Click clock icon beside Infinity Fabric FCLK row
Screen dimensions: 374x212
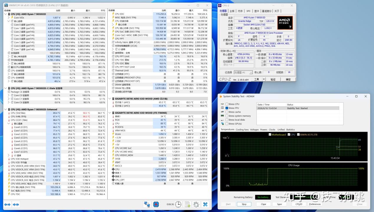[x=113, y=42]
